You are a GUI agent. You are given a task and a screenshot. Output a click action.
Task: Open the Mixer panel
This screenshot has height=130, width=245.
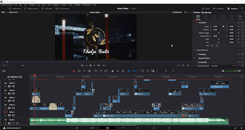point(206,9)
